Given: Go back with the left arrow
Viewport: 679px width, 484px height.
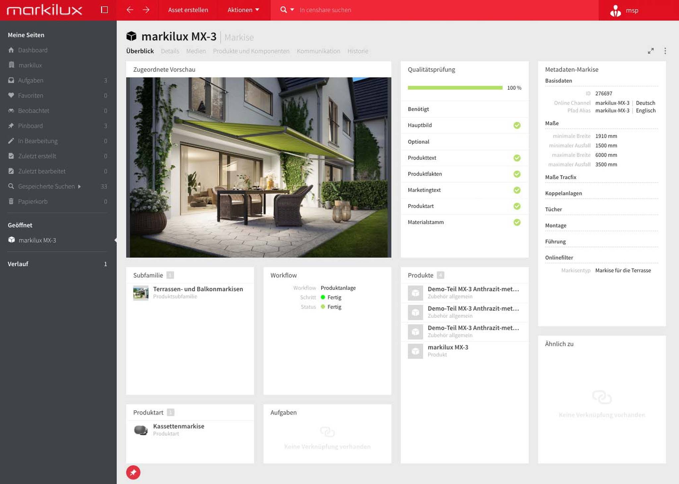Looking at the screenshot, I should (130, 10).
